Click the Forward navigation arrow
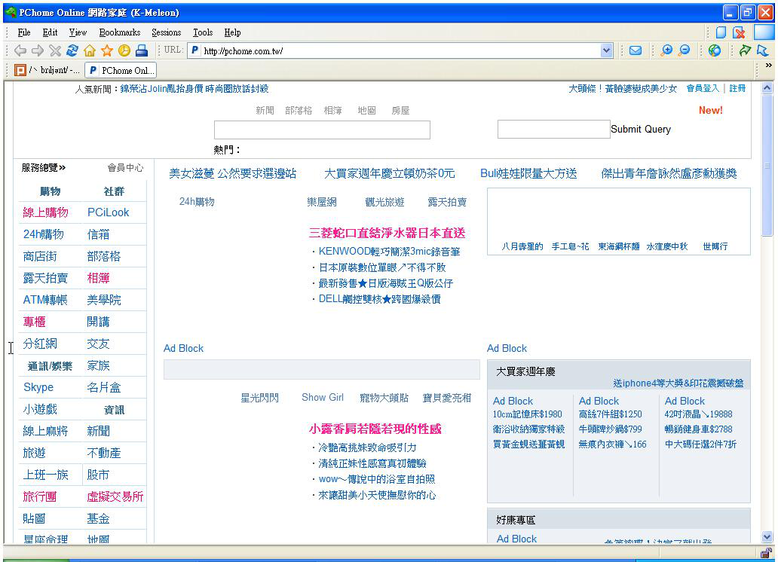Viewport: 778px width, 562px height. pyautogui.click(x=37, y=51)
